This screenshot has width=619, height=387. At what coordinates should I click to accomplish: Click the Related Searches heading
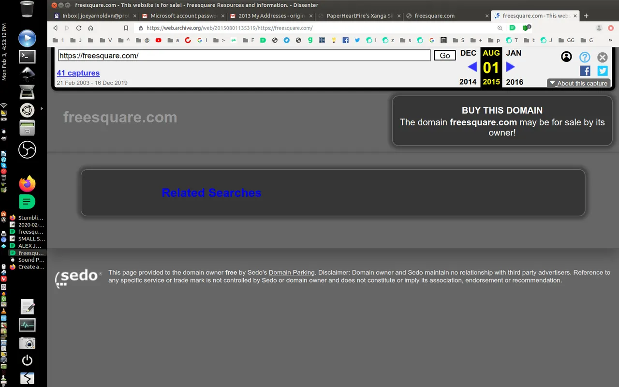click(211, 193)
